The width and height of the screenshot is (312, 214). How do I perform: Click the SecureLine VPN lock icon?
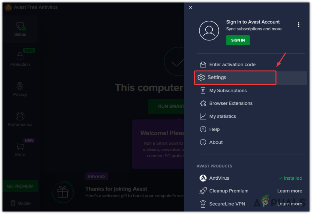click(x=203, y=204)
